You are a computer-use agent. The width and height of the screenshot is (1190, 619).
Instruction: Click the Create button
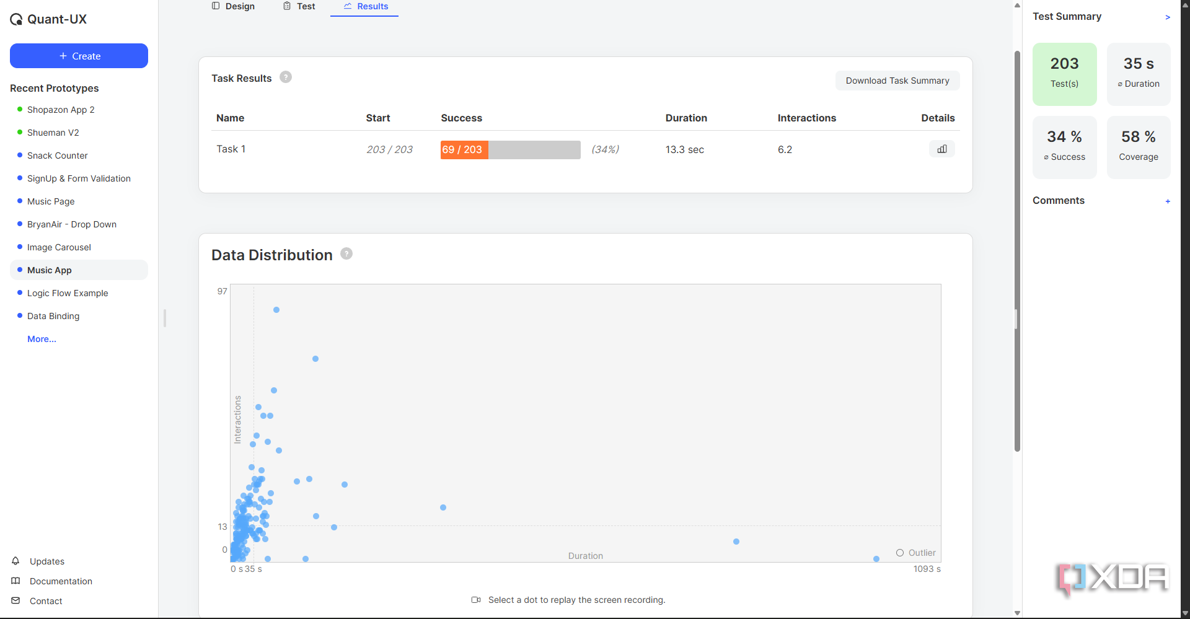(79, 56)
